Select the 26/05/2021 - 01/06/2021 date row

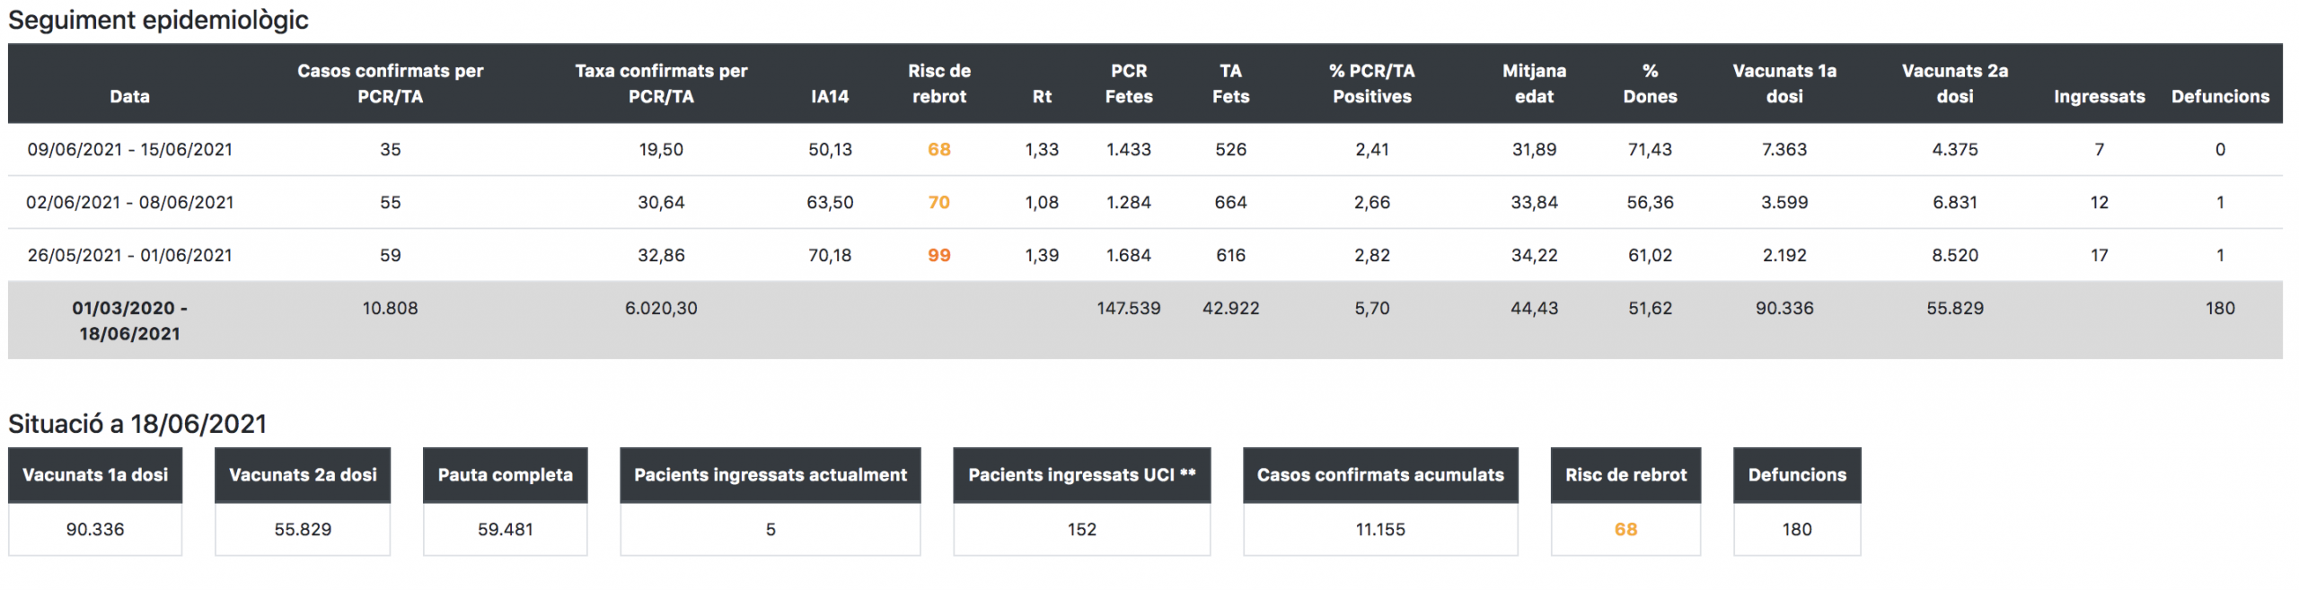tap(129, 255)
